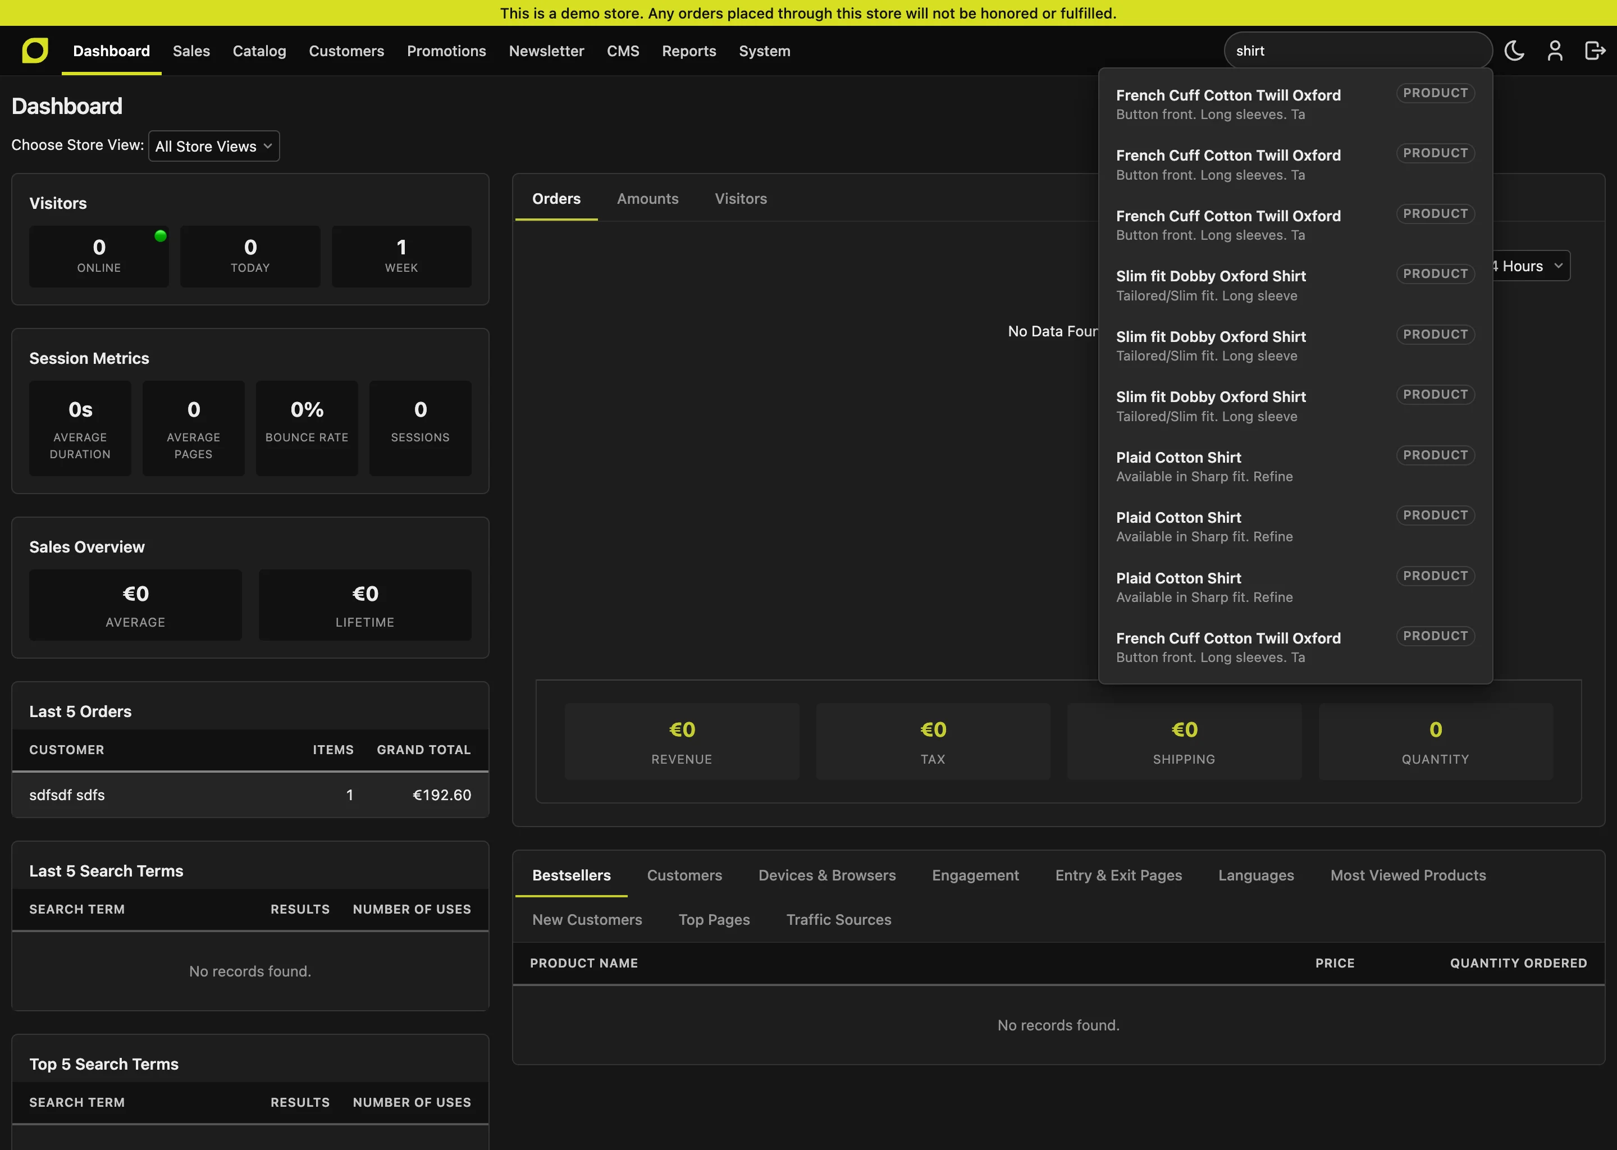Click the TODAY visitors tile
1617x1150 pixels.
(x=250, y=257)
